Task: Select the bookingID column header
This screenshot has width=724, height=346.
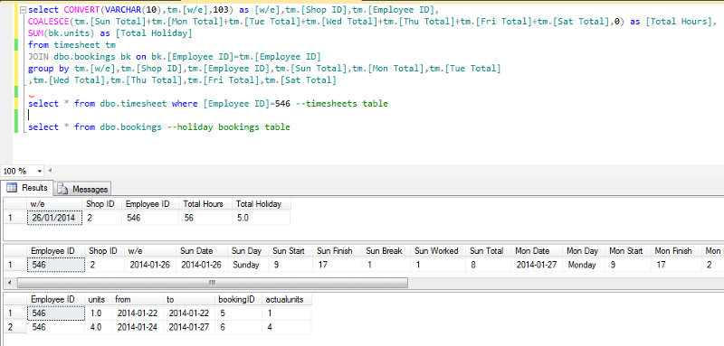Action: coord(239,299)
